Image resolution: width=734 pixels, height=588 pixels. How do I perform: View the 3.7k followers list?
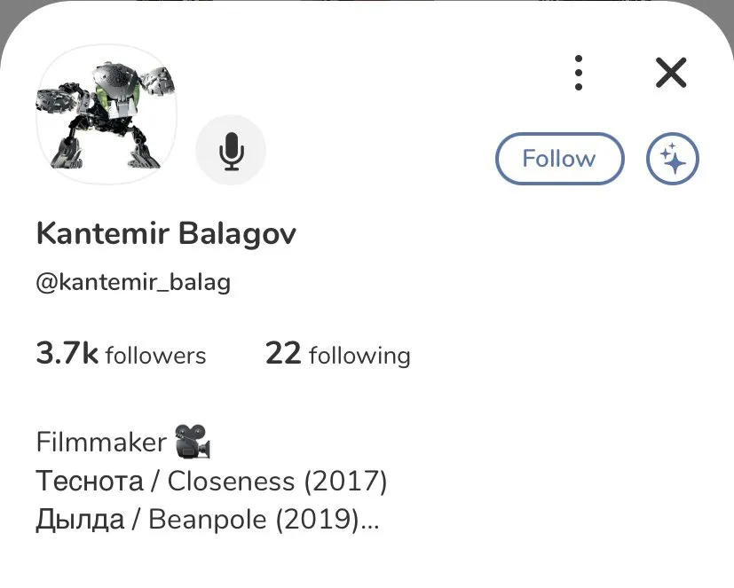pos(121,354)
